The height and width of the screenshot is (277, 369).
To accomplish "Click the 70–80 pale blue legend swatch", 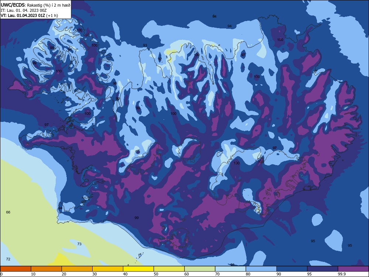I will point(230,269).
